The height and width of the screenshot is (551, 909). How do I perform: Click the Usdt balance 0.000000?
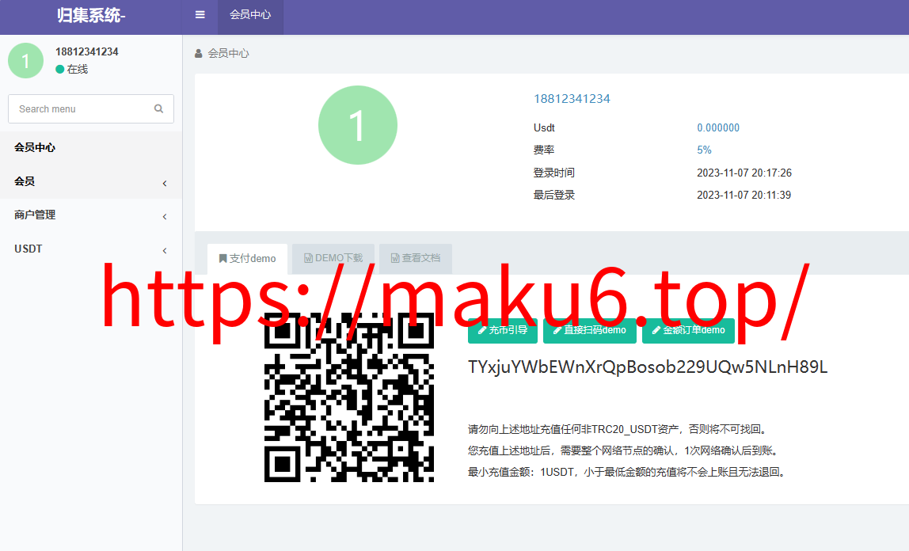pyautogui.click(x=718, y=127)
